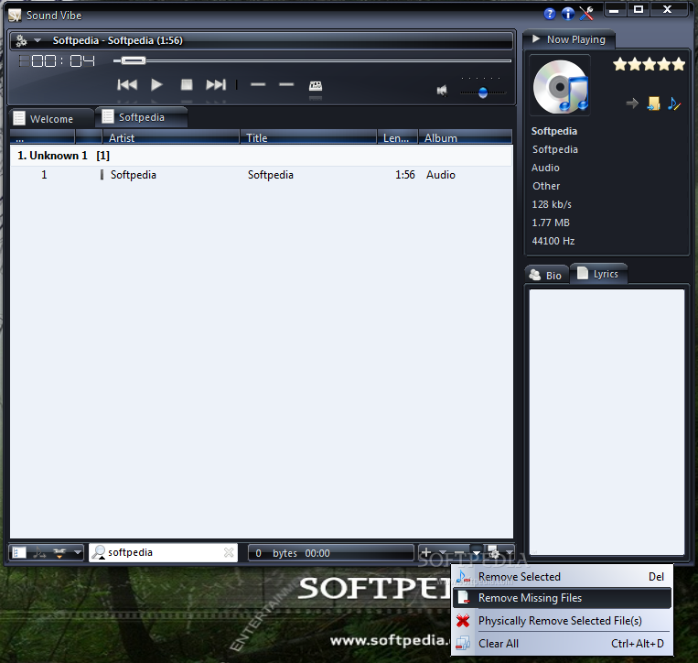Open the Settings wrench tools icon
This screenshot has height=663, width=698.
click(586, 14)
